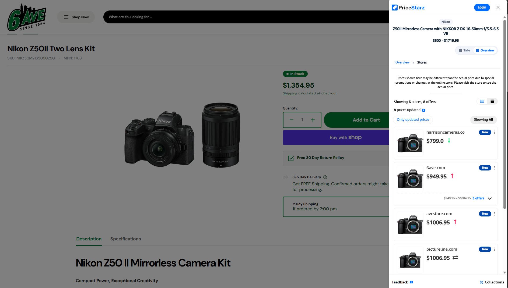The height and width of the screenshot is (288, 508).
Task: Click Free 30 Day Return Policy box
Action: [x=336, y=158]
